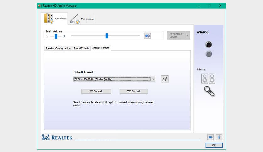The image size is (263, 152).
Task: Apply the DVD Format preset
Action: pos(133,91)
